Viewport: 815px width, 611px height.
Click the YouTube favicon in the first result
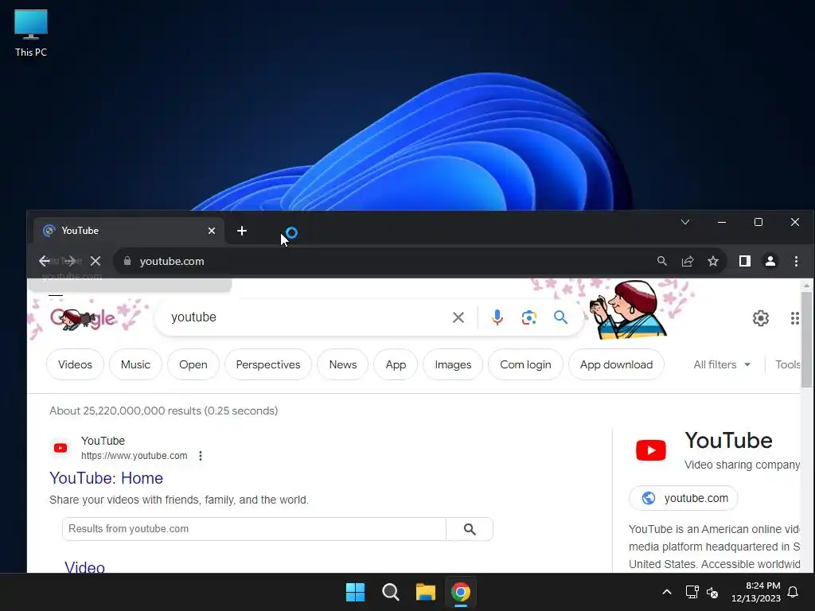[60, 448]
